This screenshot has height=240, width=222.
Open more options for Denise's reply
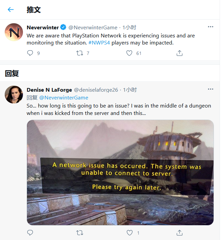[211, 89]
